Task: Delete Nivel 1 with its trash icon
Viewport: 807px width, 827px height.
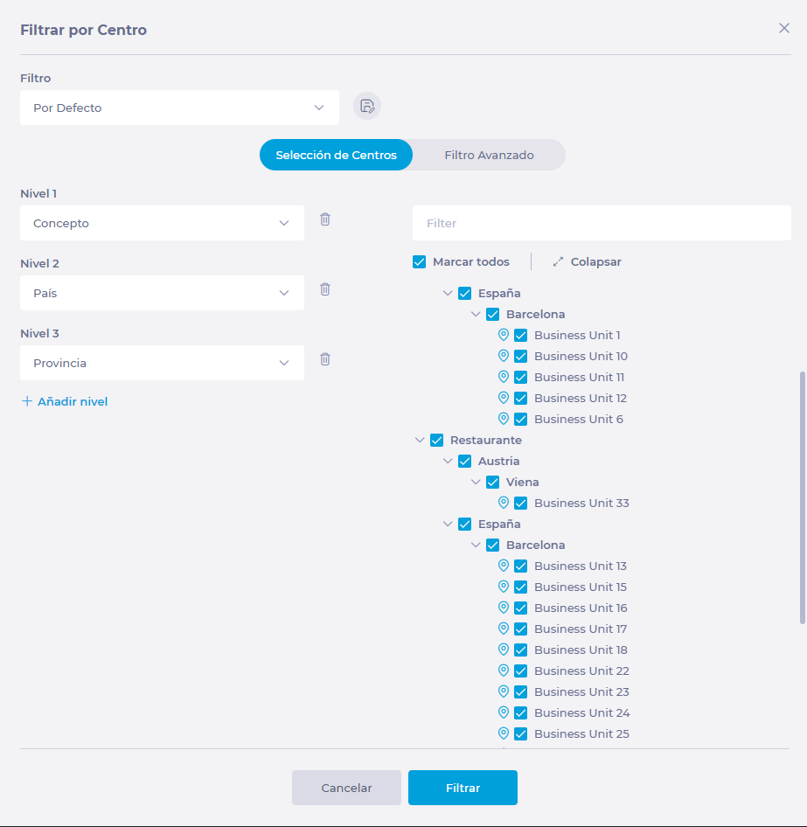Action: click(x=325, y=219)
